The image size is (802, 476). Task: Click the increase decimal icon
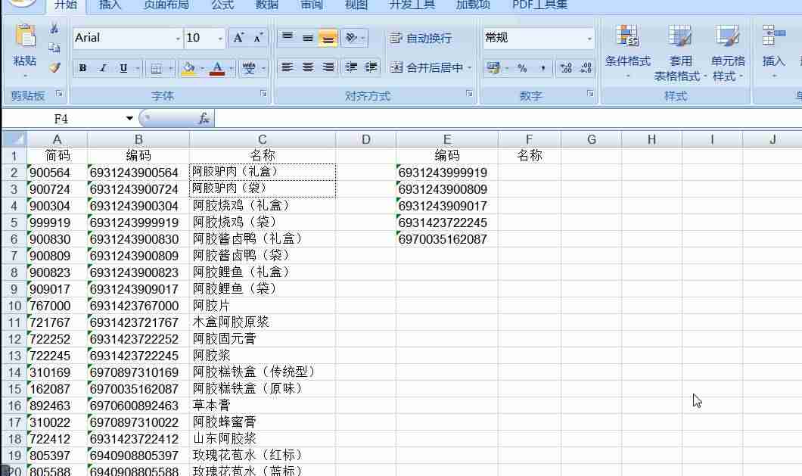(x=566, y=67)
